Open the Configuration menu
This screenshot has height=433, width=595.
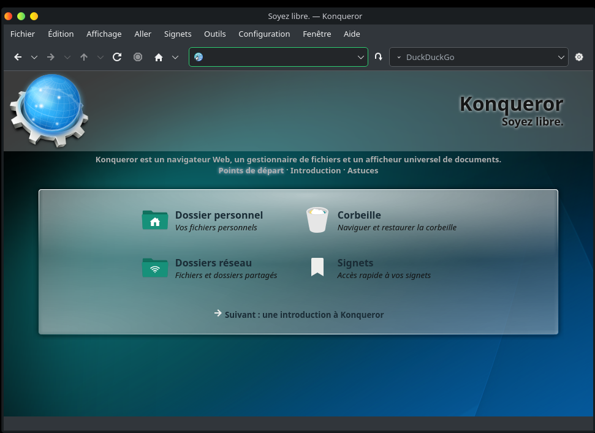(264, 34)
